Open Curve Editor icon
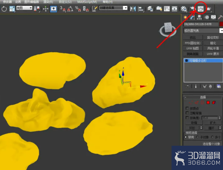This screenshot has height=170, width=223. [x=167, y=9]
